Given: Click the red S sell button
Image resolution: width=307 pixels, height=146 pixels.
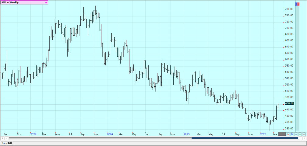Looking at the screenshot, I should (x=298, y=4).
